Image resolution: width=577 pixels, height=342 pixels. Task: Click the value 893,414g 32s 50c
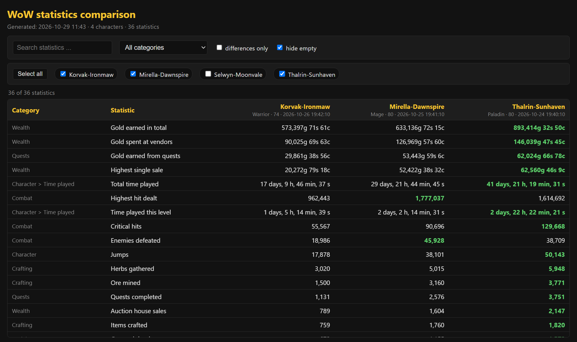pos(539,127)
